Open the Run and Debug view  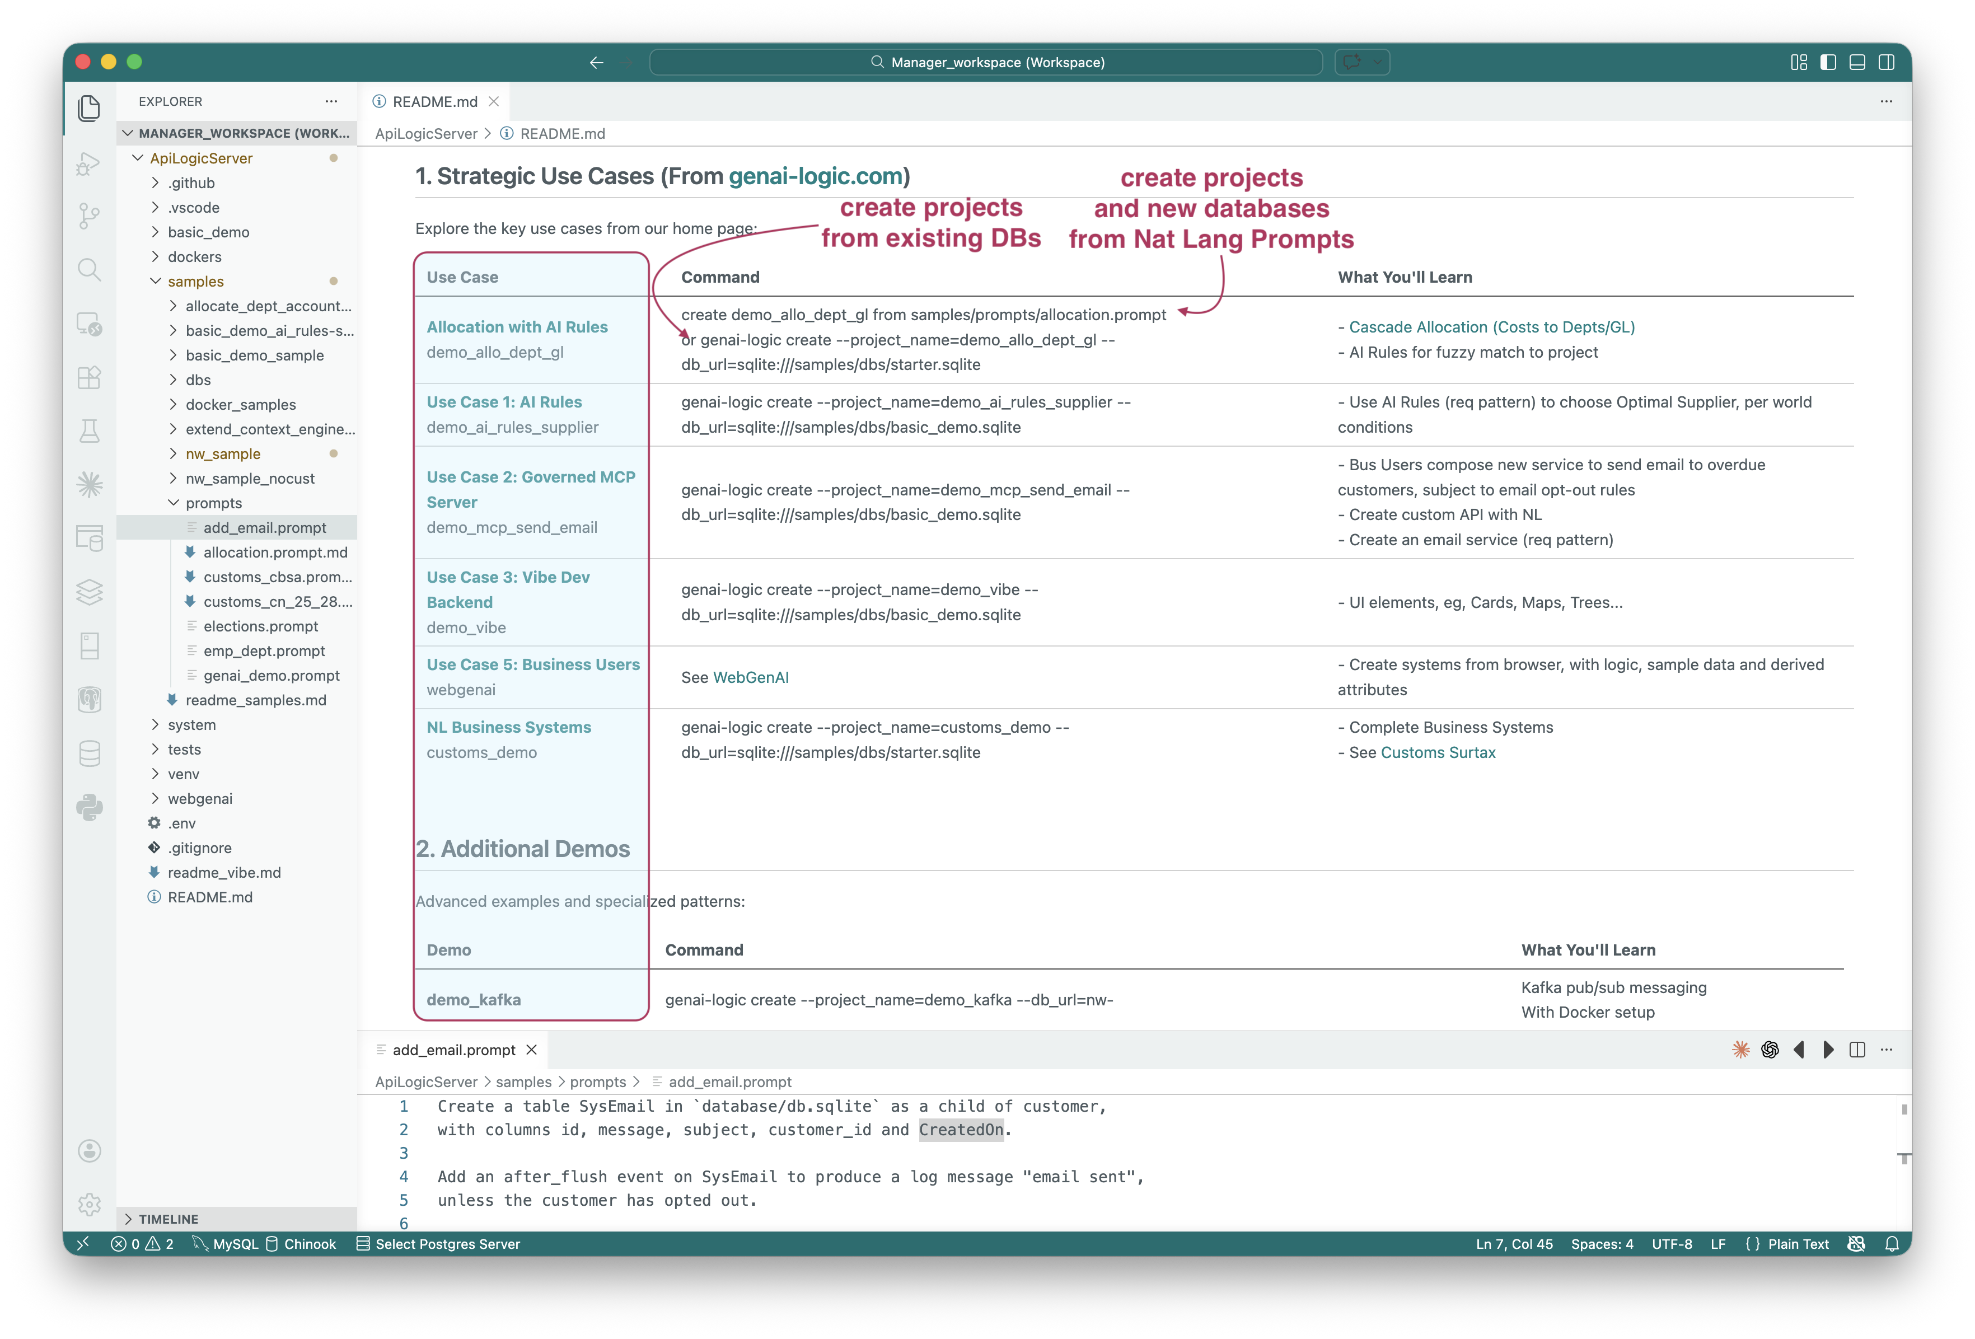click(88, 162)
